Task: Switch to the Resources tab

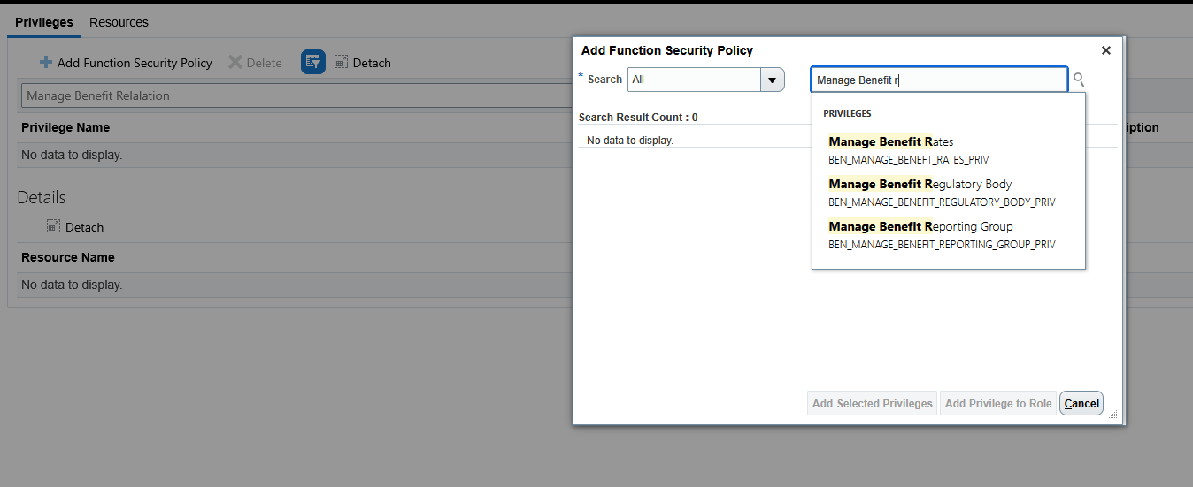Action: pyautogui.click(x=119, y=22)
